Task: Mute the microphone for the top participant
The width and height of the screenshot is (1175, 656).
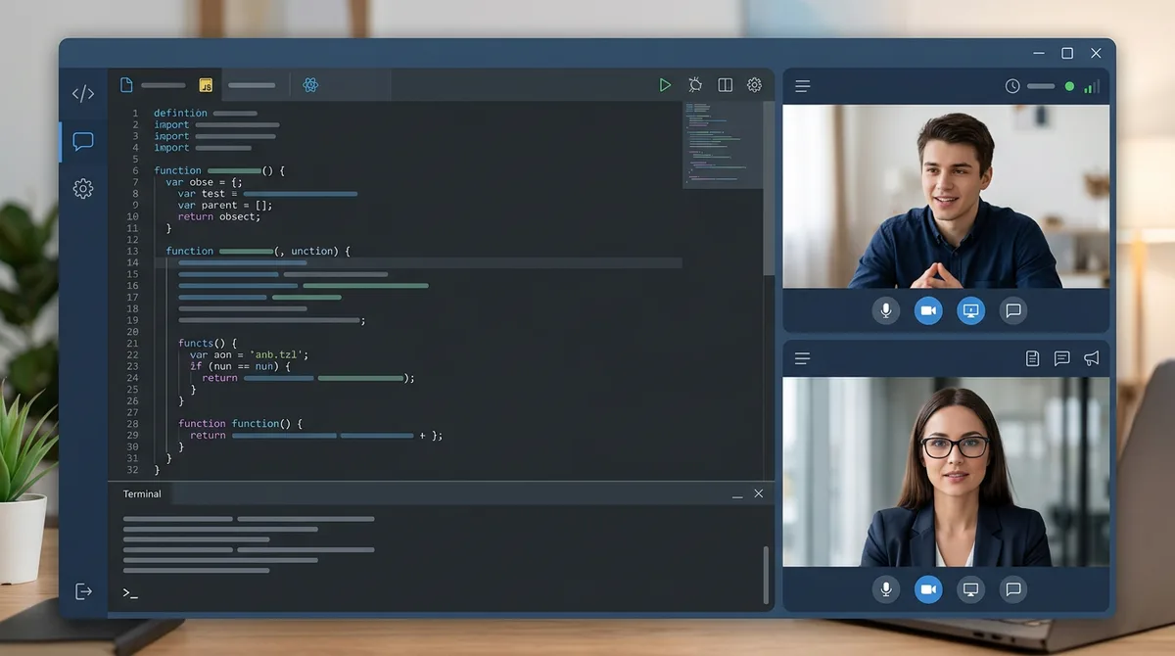Action: 886,310
